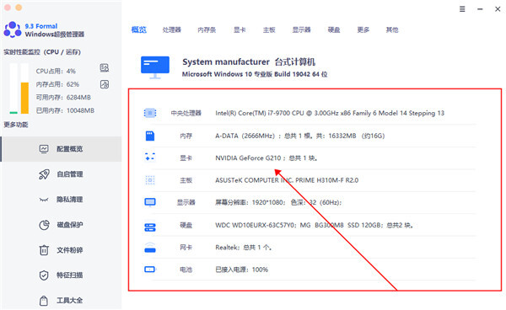506x310 pixels.
Task: Open the 处理器 tab
Action: tap(172, 30)
